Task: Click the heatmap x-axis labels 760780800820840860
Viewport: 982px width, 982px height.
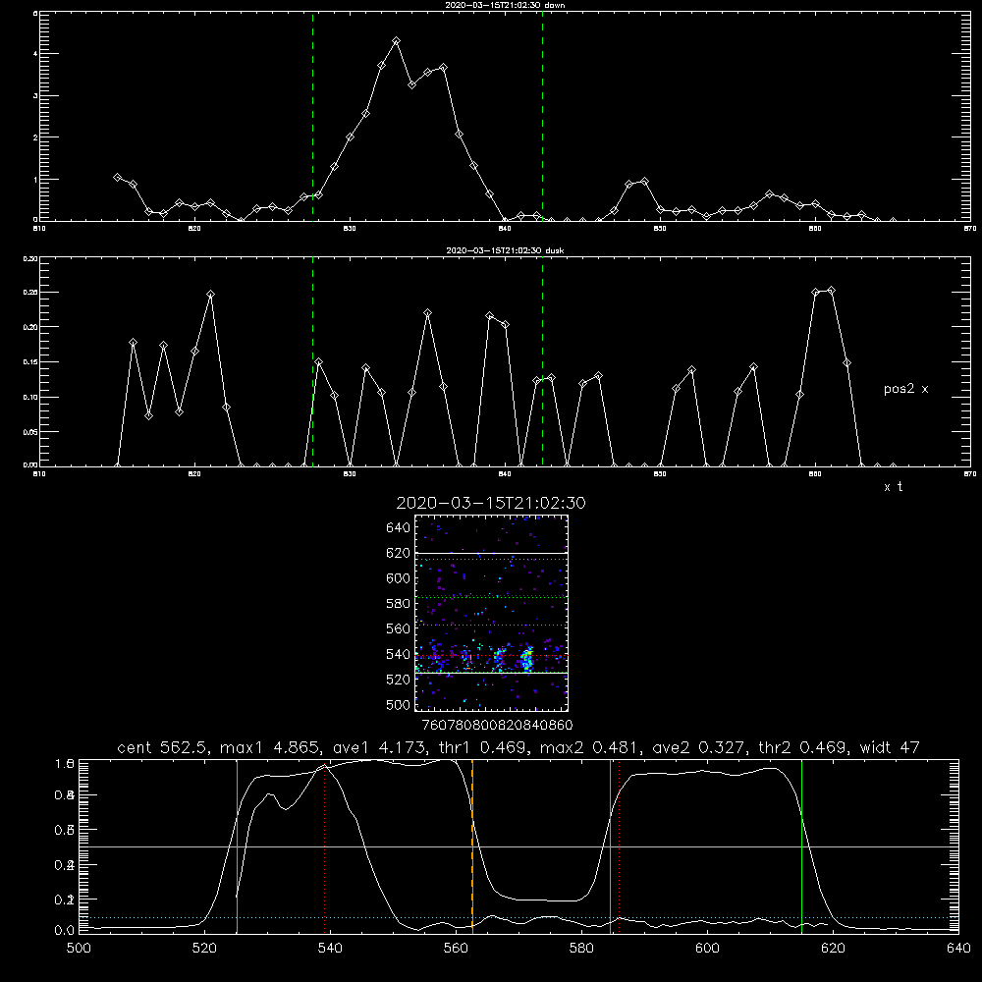Action: tap(497, 726)
